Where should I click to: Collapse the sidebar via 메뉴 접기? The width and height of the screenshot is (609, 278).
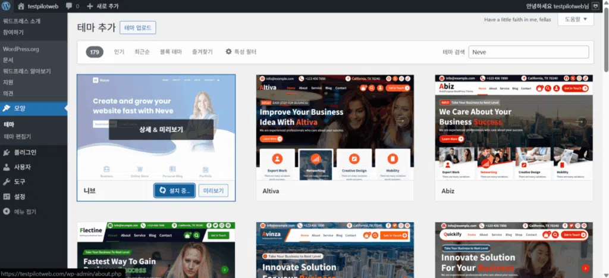click(x=20, y=212)
